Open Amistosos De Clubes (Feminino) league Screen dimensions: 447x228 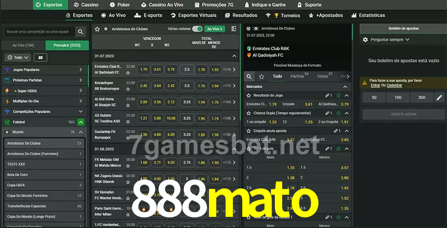tap(44, 154)
